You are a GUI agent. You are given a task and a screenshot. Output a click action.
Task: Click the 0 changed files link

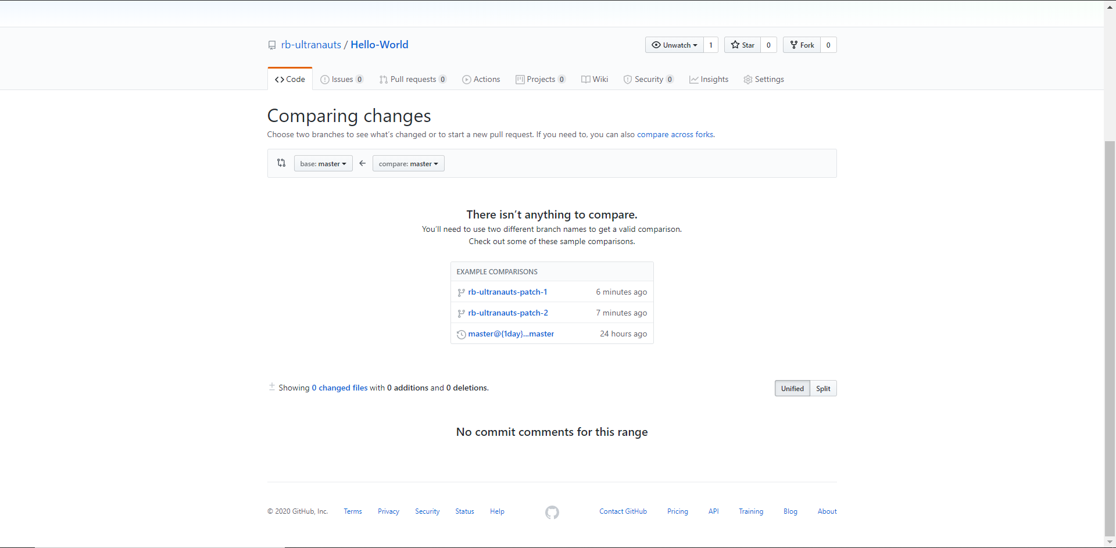point(339,388)
